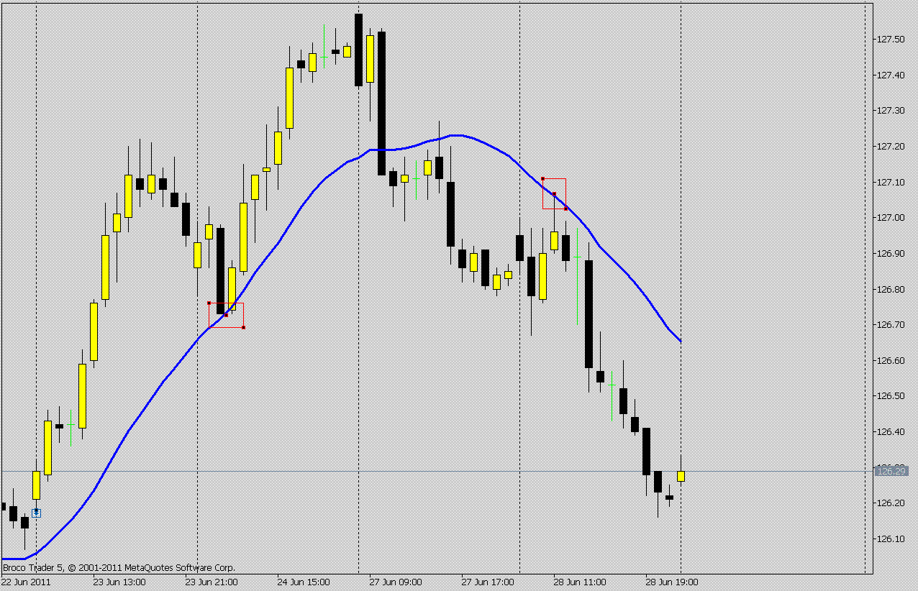Click the 126.20 price axis label
Viewport: 918px width, 591px height.
[x=890, y=503]
